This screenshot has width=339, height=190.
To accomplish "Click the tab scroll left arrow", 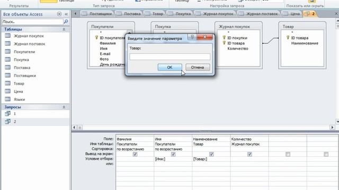I will tap(75, 14).
